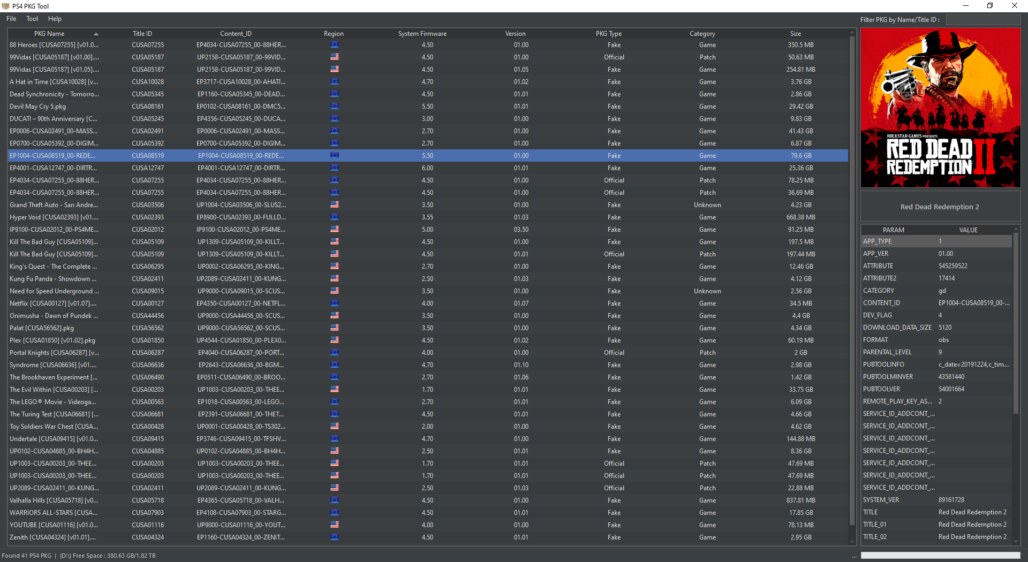The width and height of the screenshot is (1028, 562).
Task: Click the US flag for Kung Fu Panda row
Action: tap(335, 279)
